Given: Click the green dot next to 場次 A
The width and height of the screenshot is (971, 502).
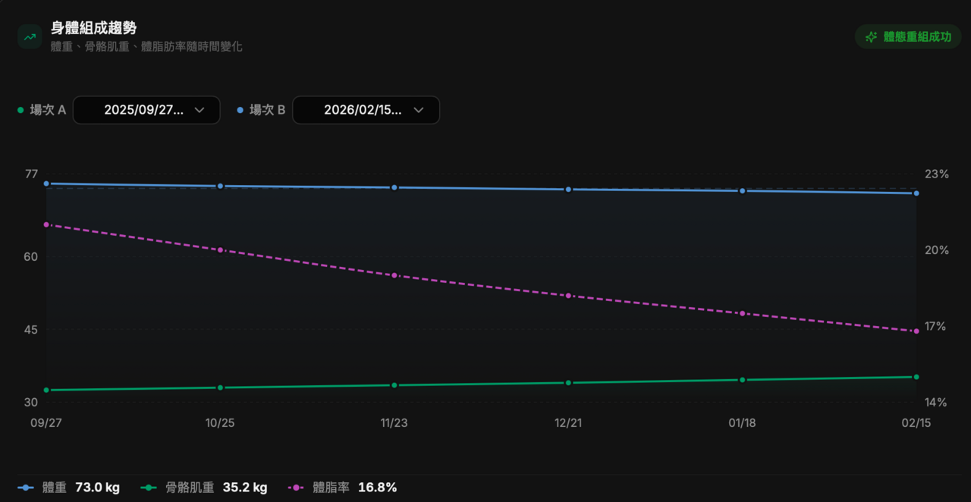Looking at the screenshot, I should (x=20, y=110).
